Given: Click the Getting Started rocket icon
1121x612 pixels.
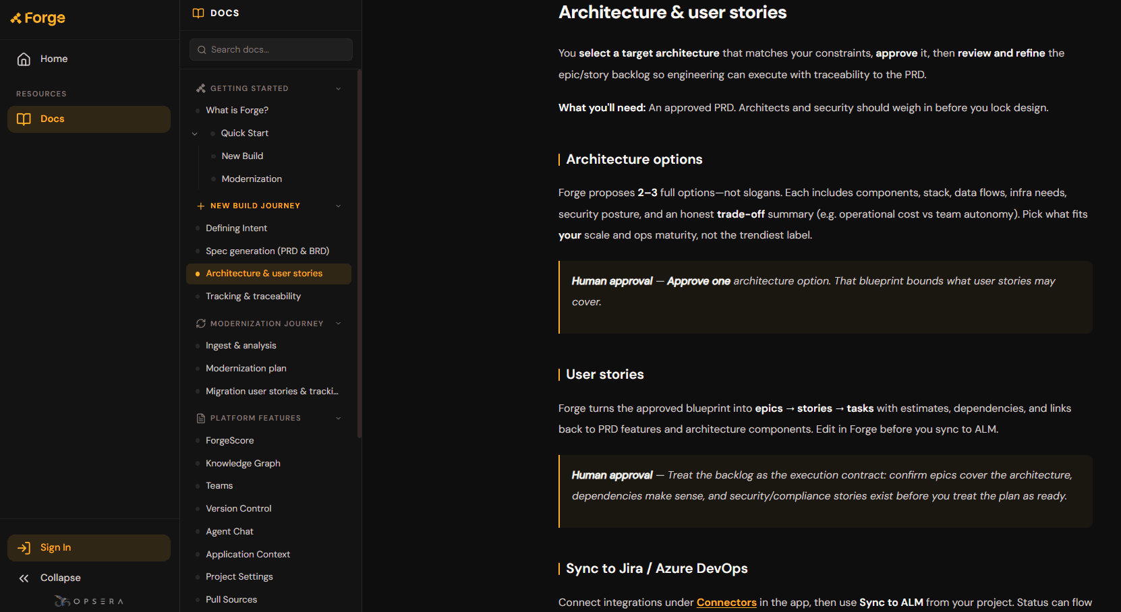Looking at the screenshot, I should pos(200,88).
